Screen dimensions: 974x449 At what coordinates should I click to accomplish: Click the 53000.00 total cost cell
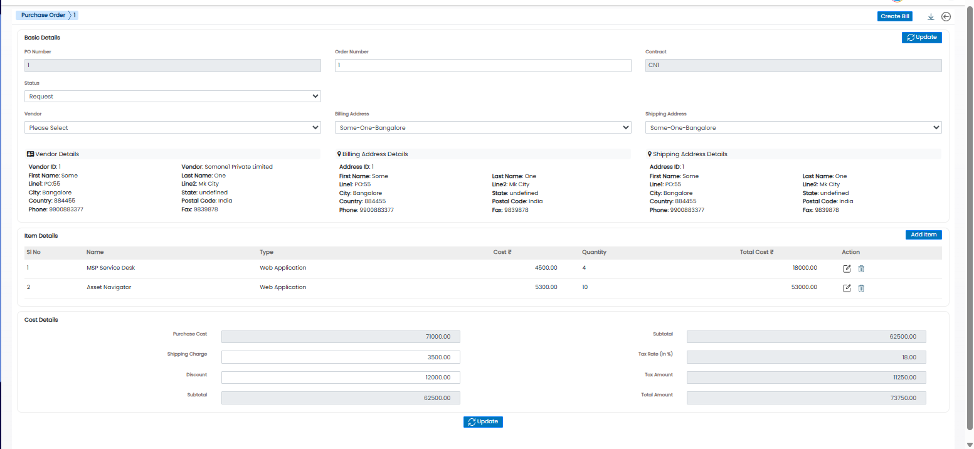point(804,287)
